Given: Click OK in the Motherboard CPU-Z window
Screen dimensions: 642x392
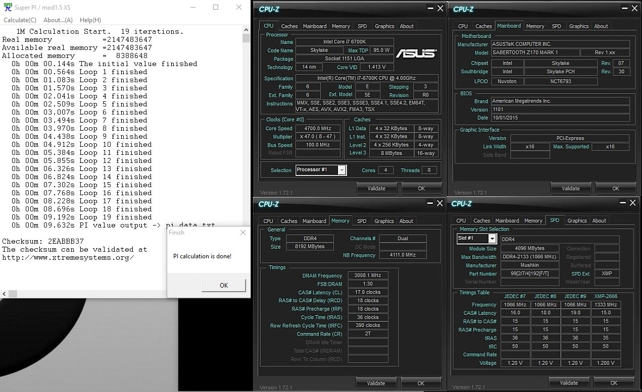Looking at the screenshot, I should click(x=616, y=189).
